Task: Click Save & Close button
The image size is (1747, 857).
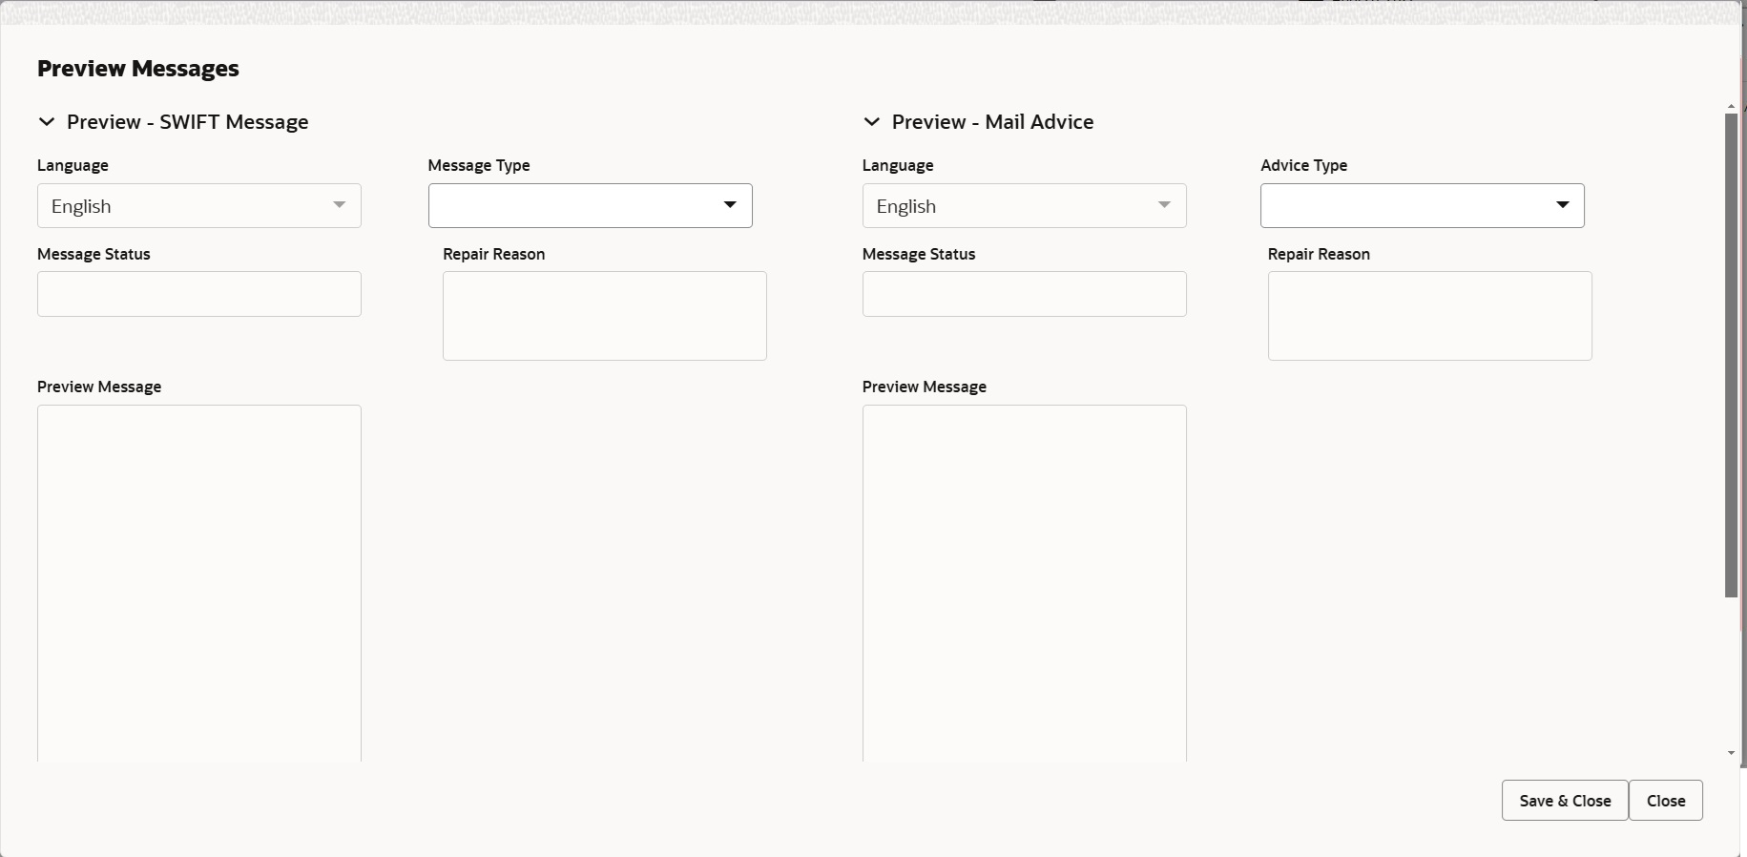Action: point(1565,801)
